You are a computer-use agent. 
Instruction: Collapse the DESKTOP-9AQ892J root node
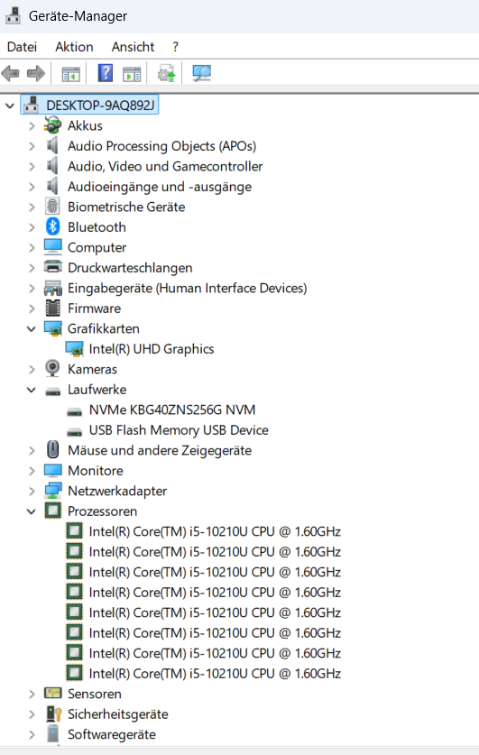click(x=10, y=105)
